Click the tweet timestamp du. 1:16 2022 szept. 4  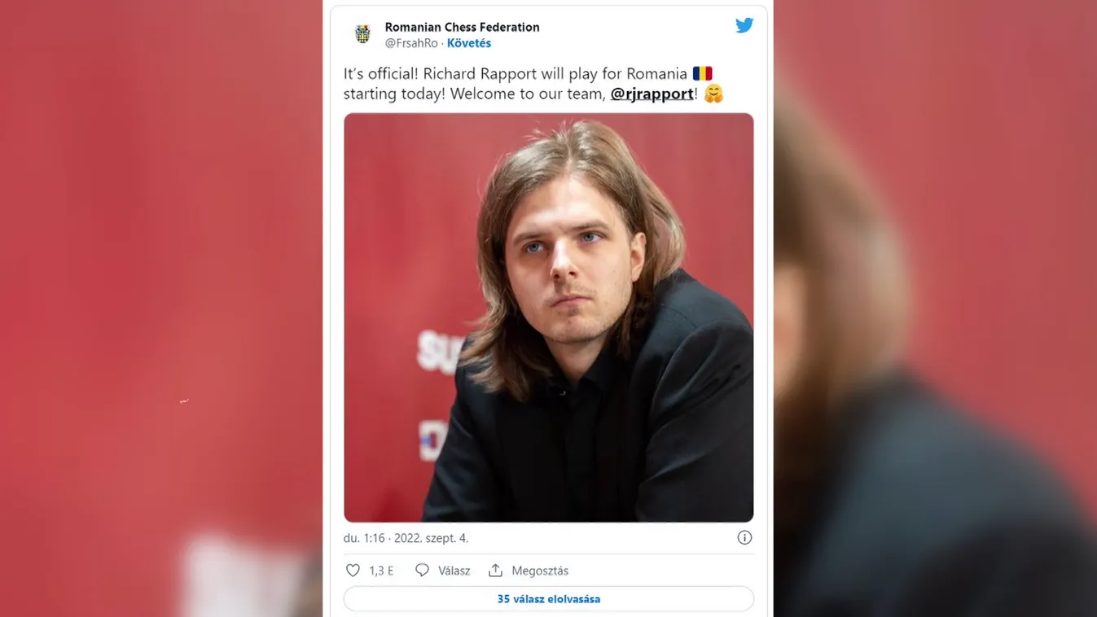point(404,537)
